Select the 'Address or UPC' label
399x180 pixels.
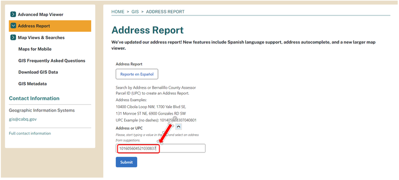click(129, 128)
